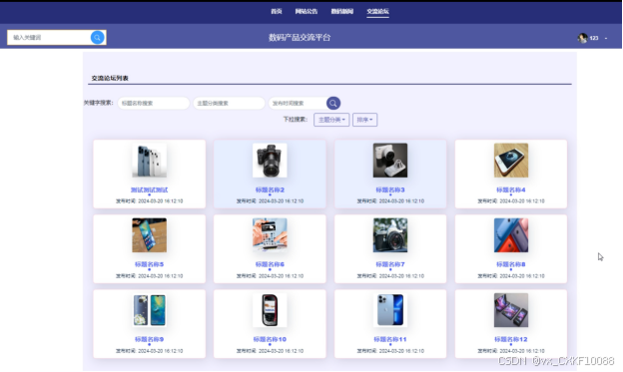This screenshot has height=372, width=623.
Task: Open the 测试测试测试 post thumbnail
Action: click(150, 161)
